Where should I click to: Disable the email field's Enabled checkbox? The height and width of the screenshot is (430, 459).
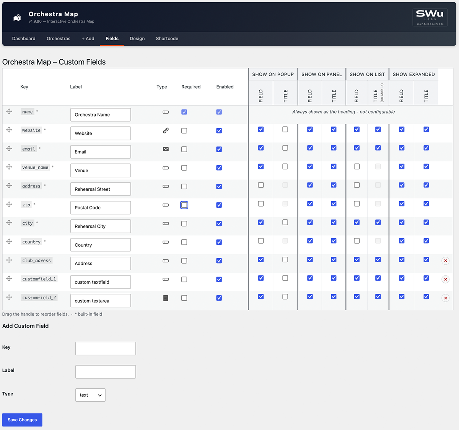click(219, 149)
